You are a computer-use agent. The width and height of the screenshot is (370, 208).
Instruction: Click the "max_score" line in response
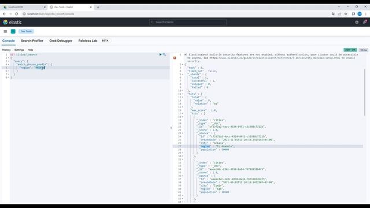pos(204,110)
